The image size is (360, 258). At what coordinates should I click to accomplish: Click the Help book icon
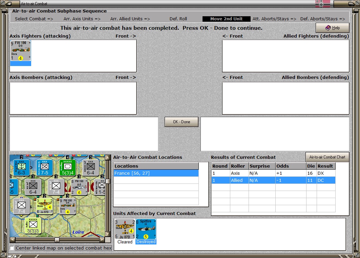pos(328,28)
